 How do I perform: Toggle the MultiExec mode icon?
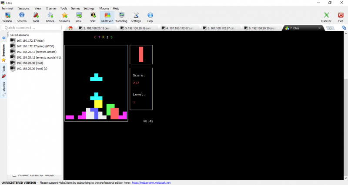tap(107, 17)
